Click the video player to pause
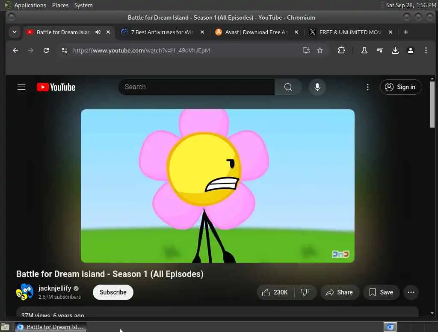Screen dimensions: 438x332 point(218,186)
